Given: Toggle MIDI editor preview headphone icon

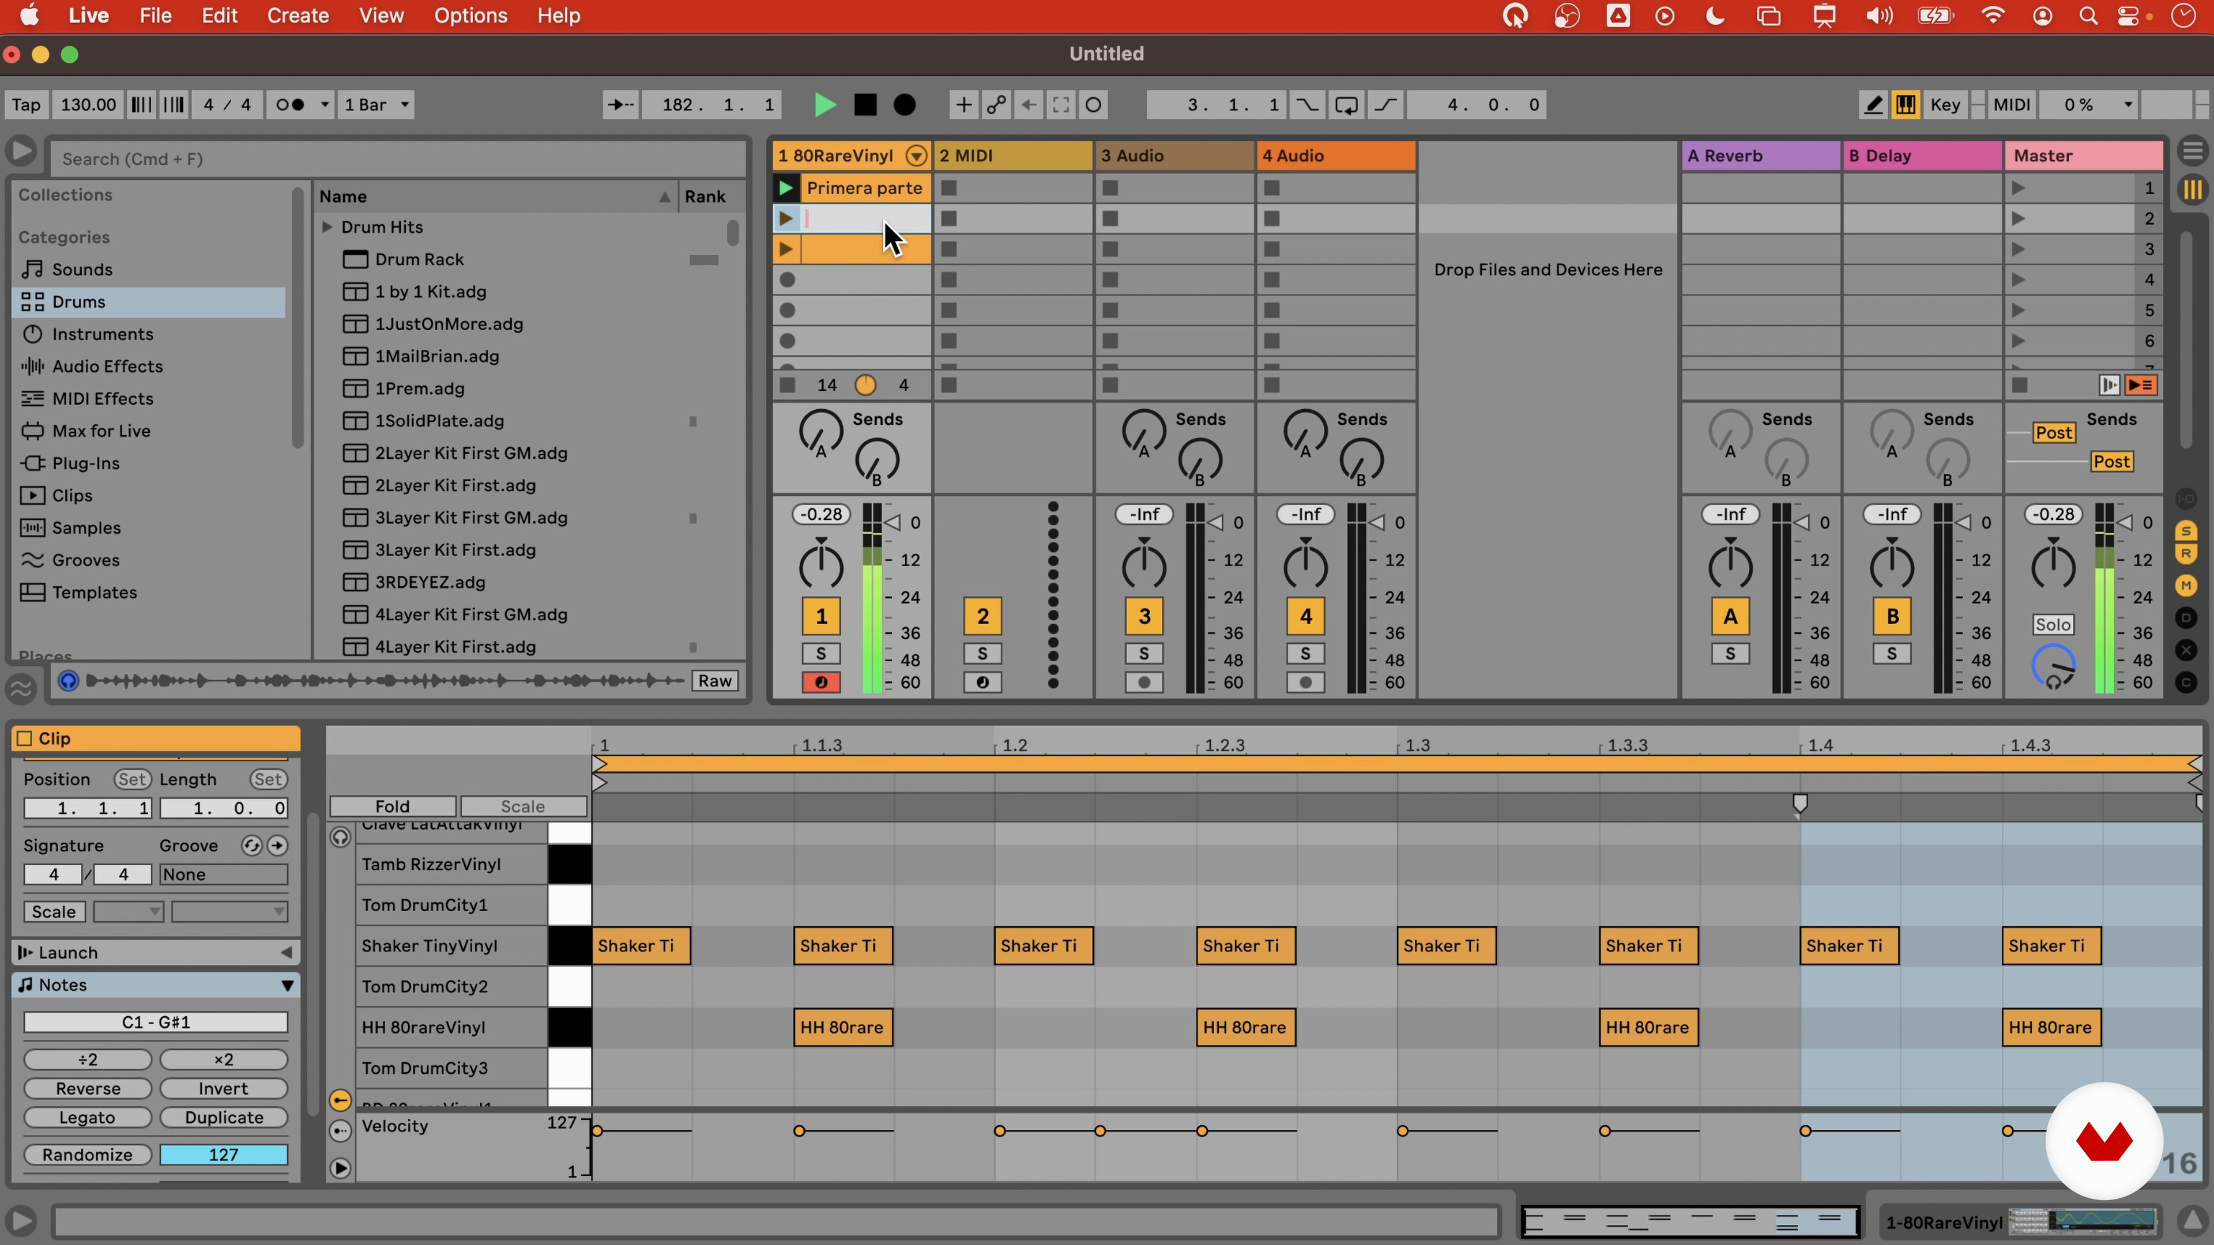Looking at the screenshot, I should [x=340, y=837].
